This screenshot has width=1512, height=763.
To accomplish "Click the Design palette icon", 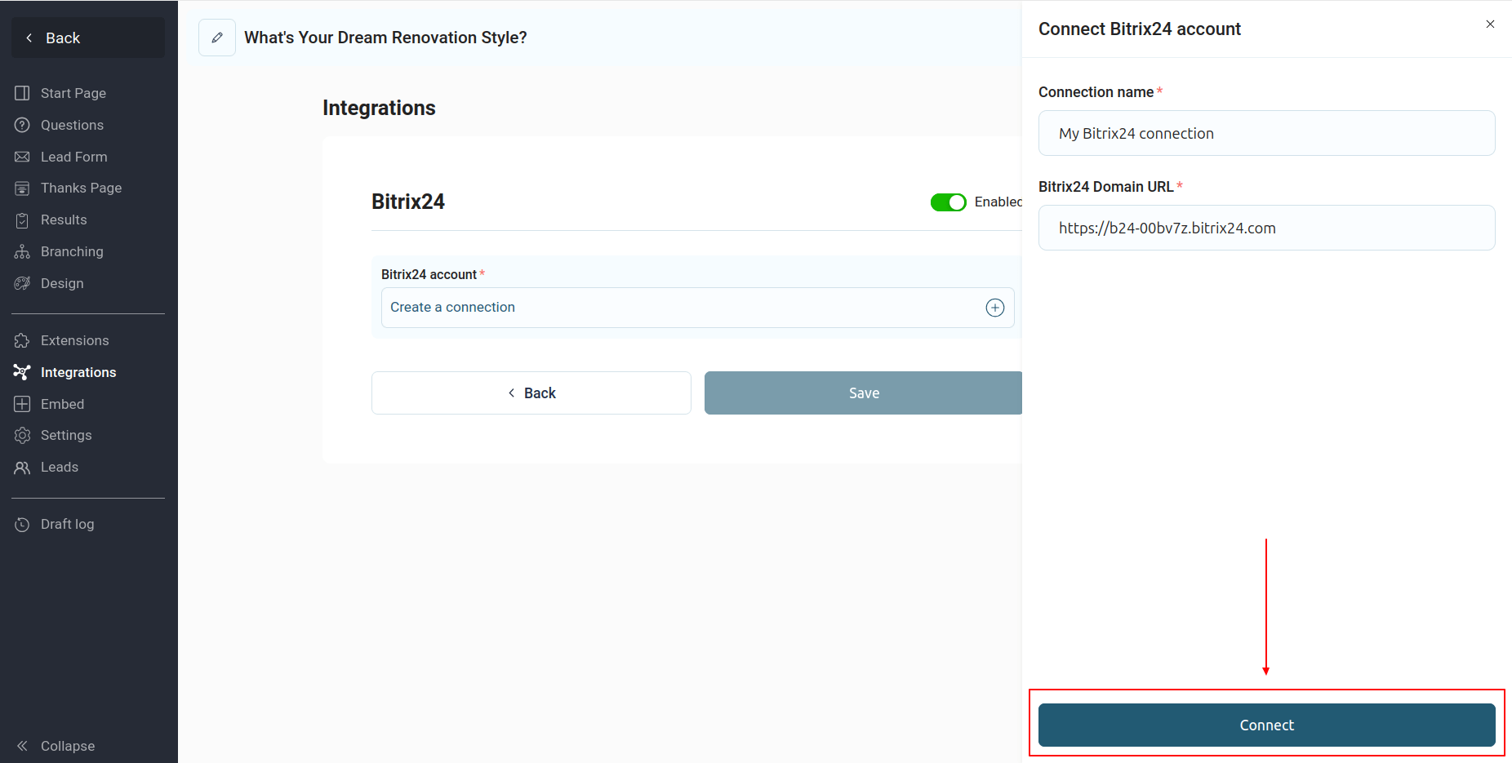I will (x=22, y=284).
